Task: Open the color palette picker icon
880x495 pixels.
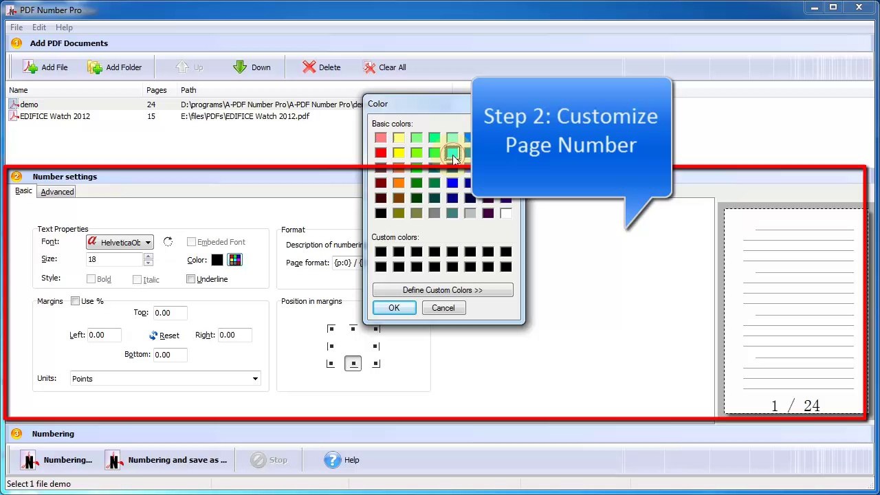Action: (235, 260)
